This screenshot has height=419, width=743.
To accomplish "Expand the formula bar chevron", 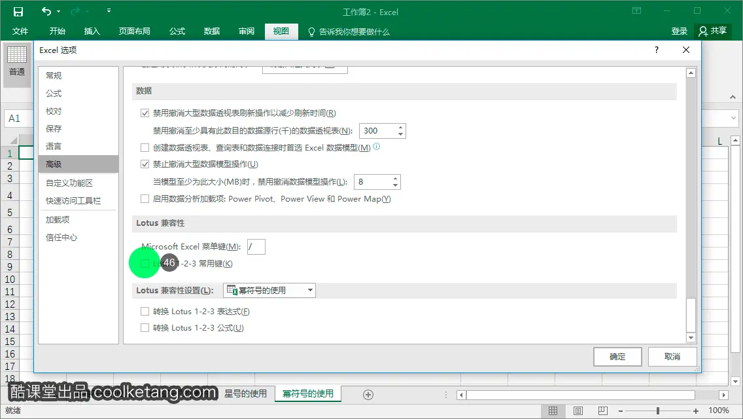I will pos(734,118).
